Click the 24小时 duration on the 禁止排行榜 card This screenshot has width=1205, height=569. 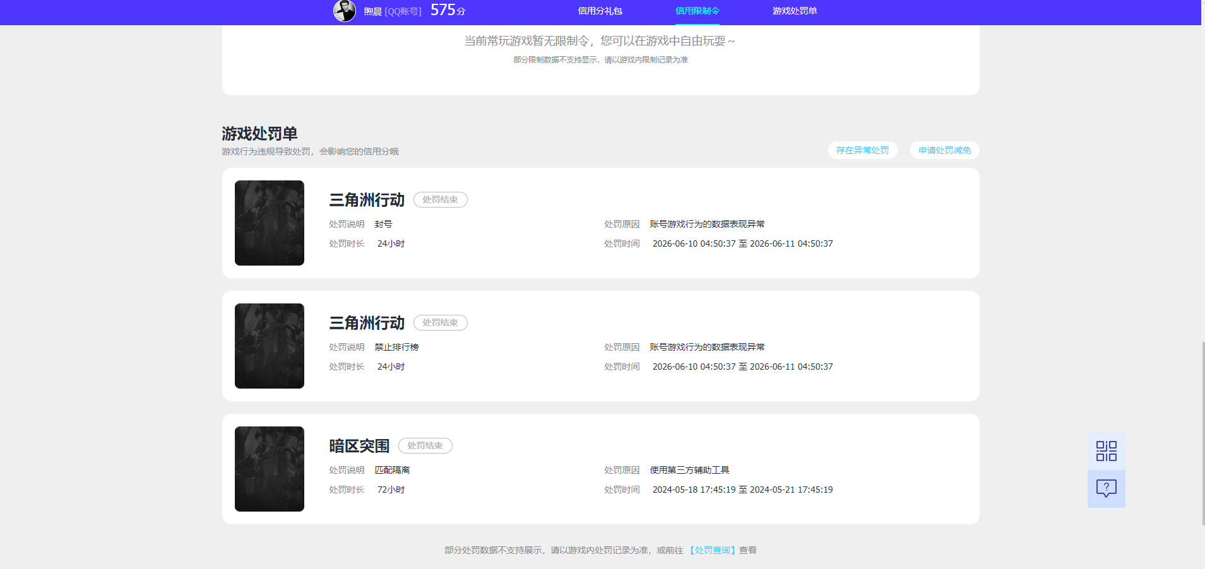pos(391,367)
